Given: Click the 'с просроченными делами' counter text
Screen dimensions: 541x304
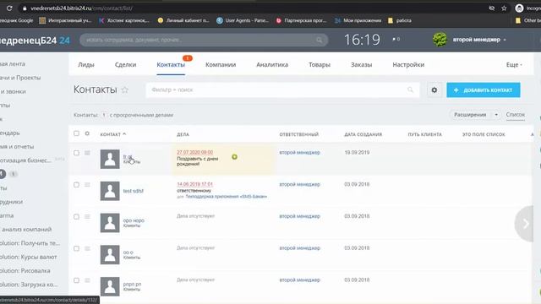Looking at the screenshot, I should coord(141,115).
